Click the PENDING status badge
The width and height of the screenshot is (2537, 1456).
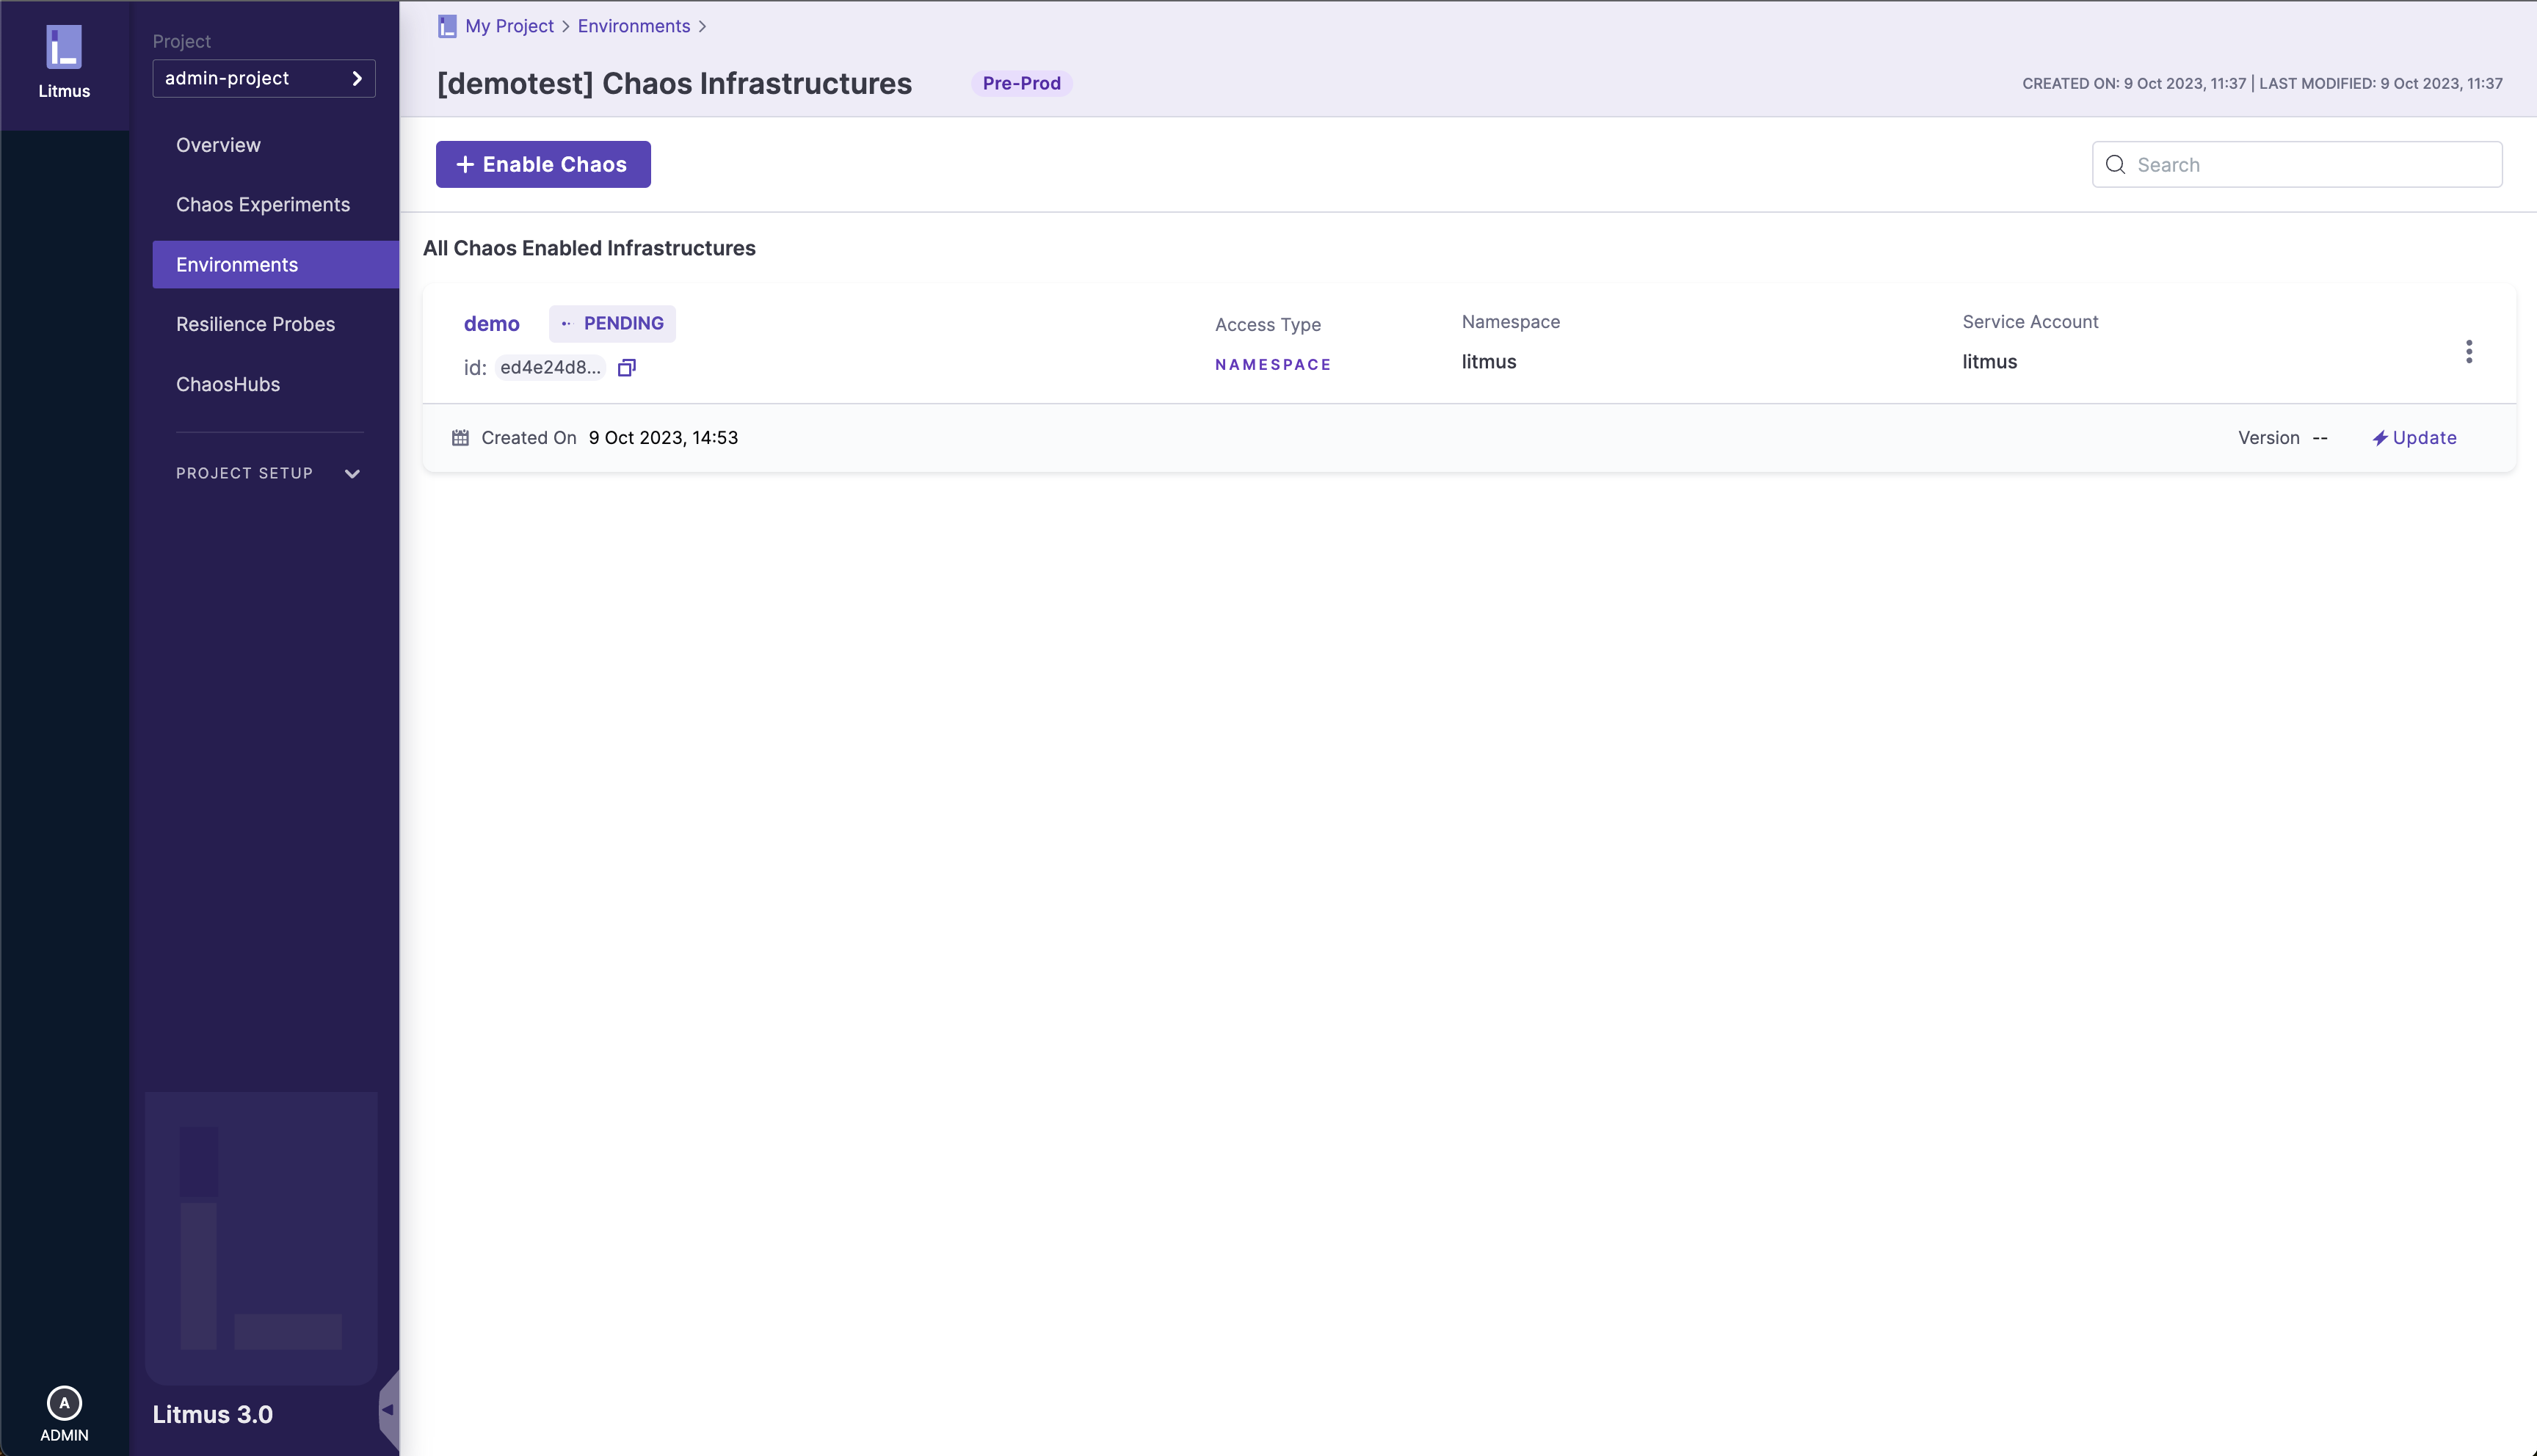[612, 323]
